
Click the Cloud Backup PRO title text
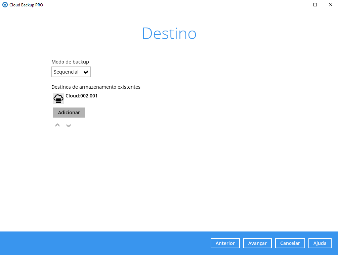(26, 5)
